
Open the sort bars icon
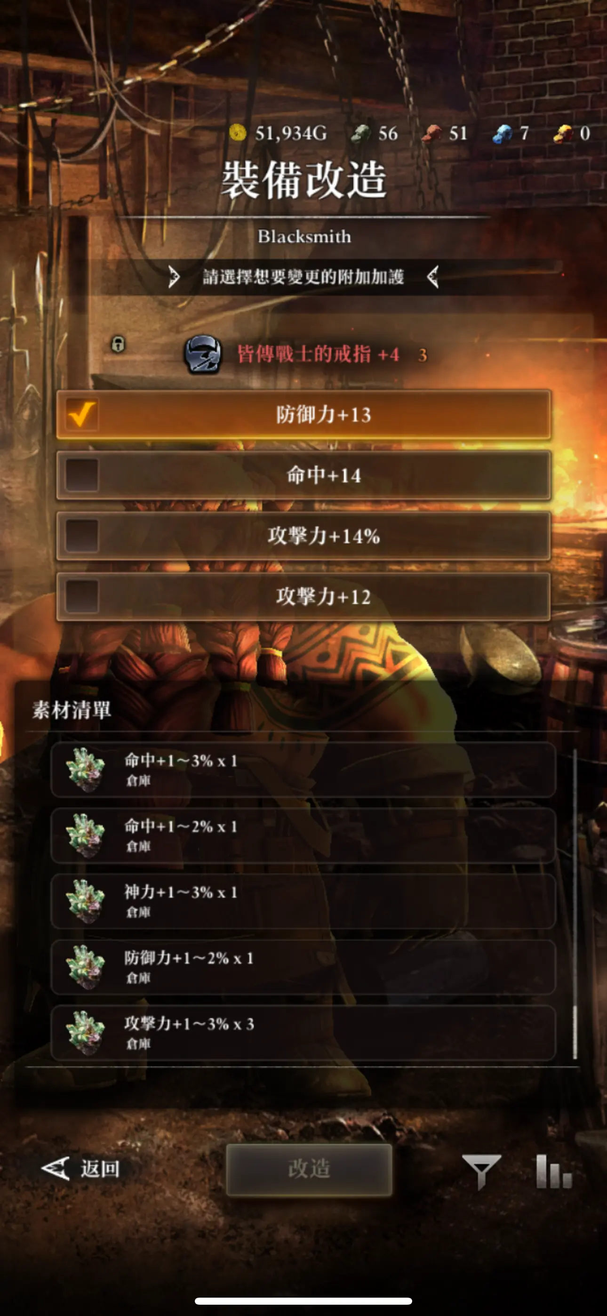(554, 1171)
